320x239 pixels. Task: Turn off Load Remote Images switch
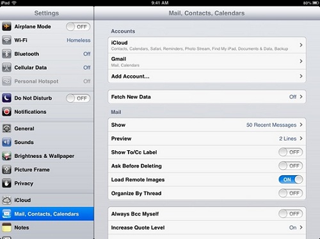[x=291, y=180]
